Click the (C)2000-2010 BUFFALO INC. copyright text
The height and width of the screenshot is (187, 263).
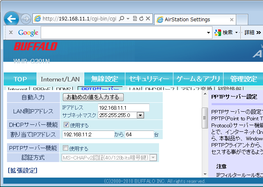[x=155, y=181]
